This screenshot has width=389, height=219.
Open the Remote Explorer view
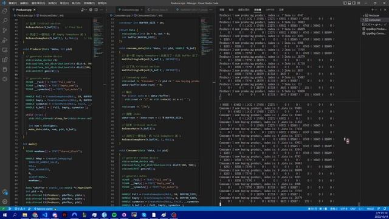click(x=5, y=50)
